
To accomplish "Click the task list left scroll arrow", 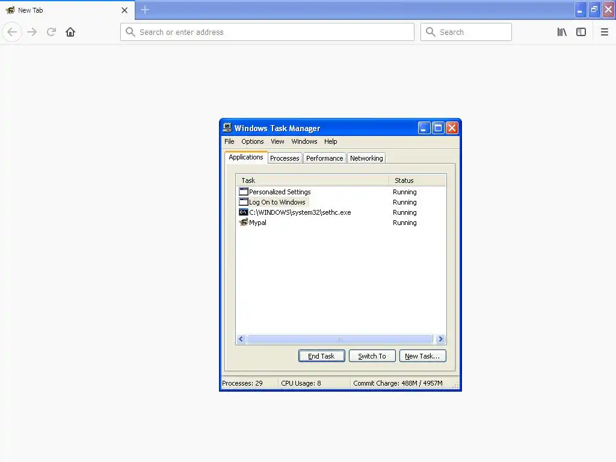I will coord(241,339).
